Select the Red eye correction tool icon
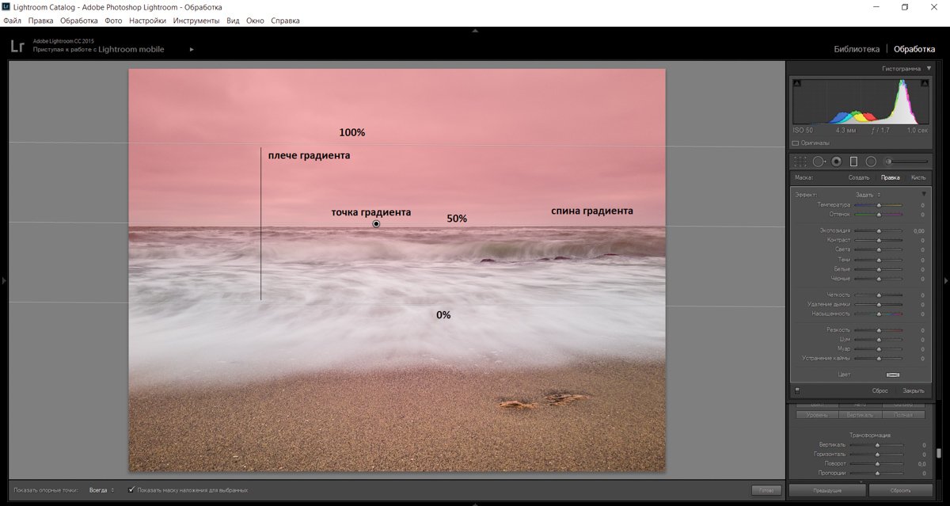 click(836, 162)
